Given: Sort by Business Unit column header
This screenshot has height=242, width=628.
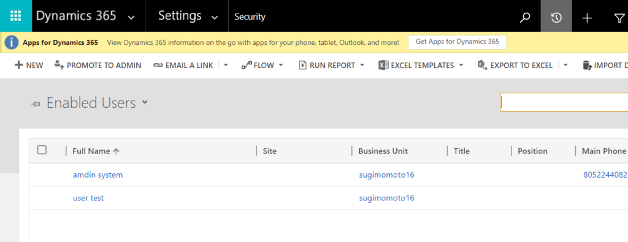Looking at the screenshot, I should pyautogui.click(x=383, y=151).
